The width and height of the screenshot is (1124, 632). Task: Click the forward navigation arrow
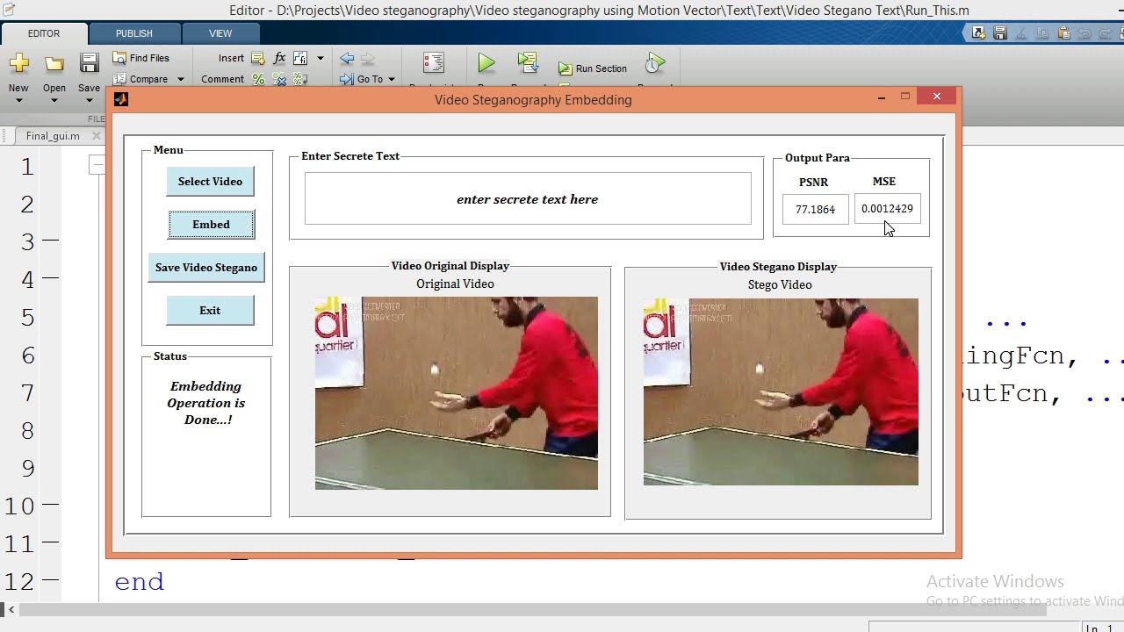[368, 59]
